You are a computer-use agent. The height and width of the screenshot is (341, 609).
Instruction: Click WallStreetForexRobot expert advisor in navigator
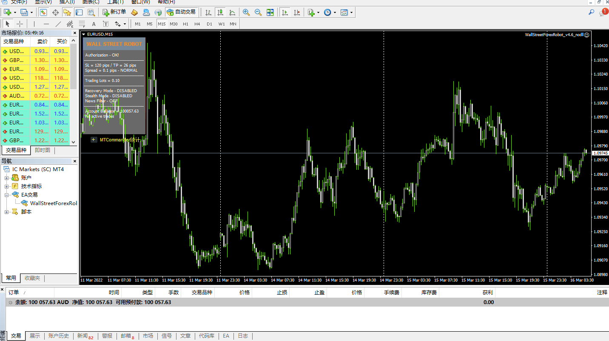pos(53,203)
